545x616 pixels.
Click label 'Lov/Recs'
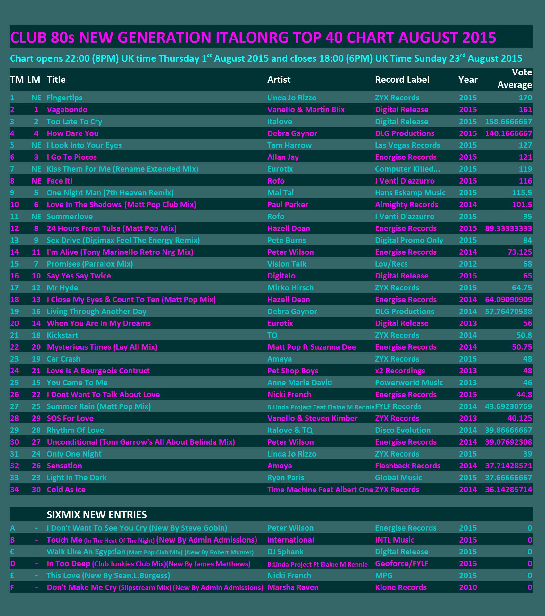[x=391, y=264]
